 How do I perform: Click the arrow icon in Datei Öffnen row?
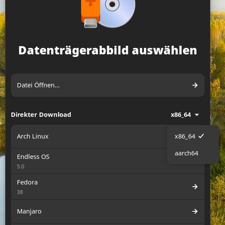point(195,85)
